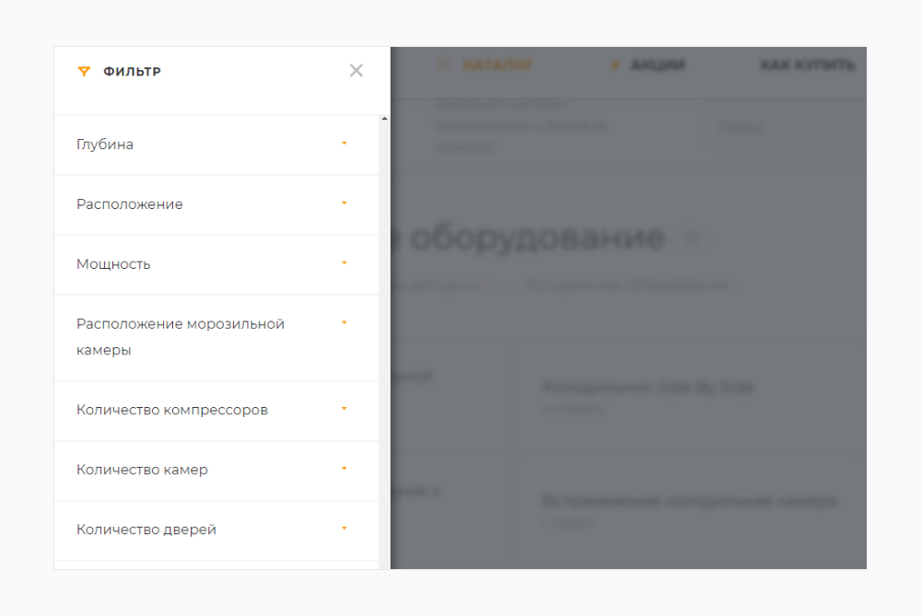The image size is (921, 616).
Task: Open the Расположение filter dropdown arrow
Action: click(x=344, y=203)
